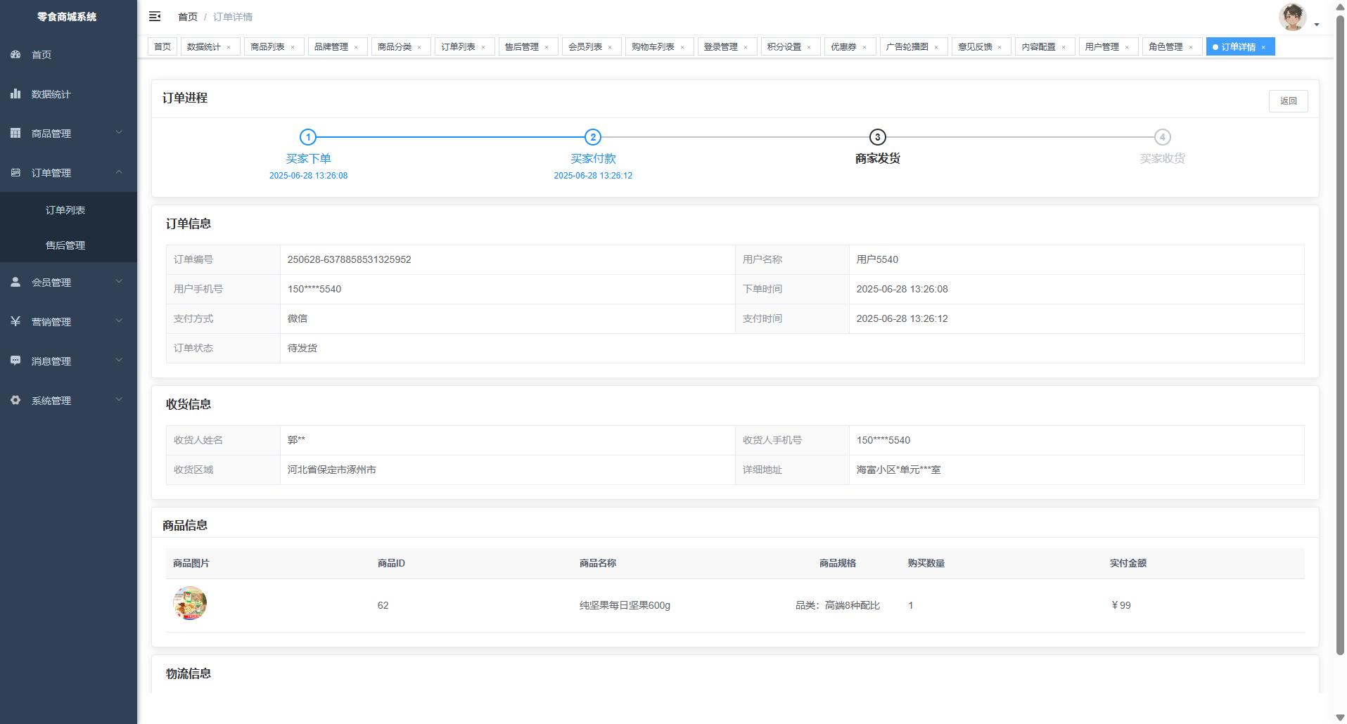Screen dimensions: 1347x724
Task: Expand the 商品管理 menu chevron
Action: click(119, 133)
